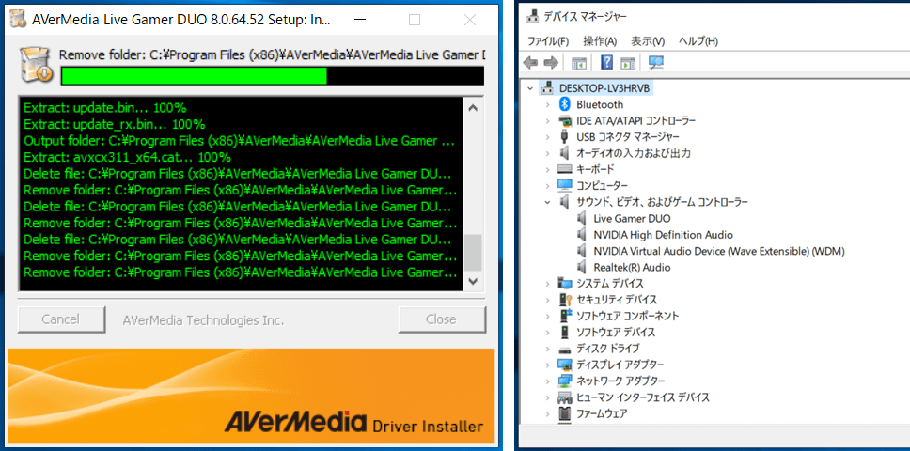The image size is (910, 451).
Task: Expand ネットワーク アダプター node
Action: pos(547,381)
